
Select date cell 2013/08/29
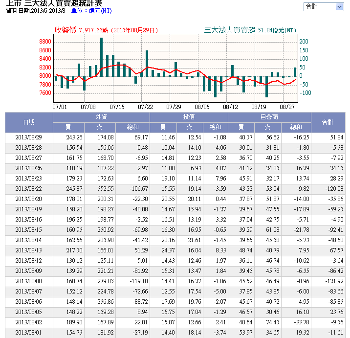28,137
